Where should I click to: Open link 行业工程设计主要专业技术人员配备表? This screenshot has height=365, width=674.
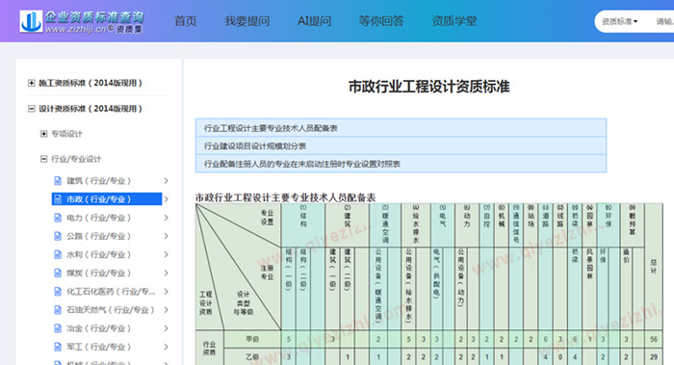tap(271, 128)
